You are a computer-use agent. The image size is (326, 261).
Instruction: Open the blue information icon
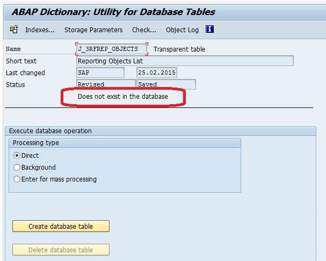coord(209,29)
